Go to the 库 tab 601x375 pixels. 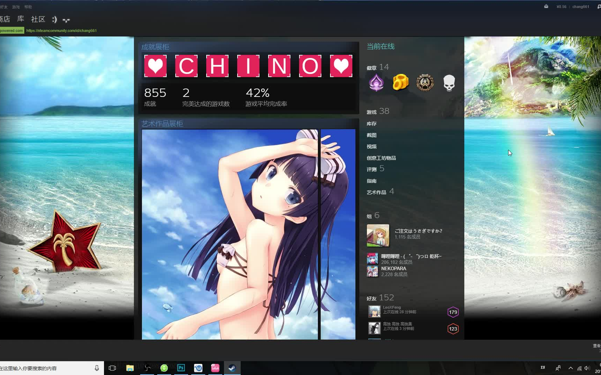tap(21, 19)
